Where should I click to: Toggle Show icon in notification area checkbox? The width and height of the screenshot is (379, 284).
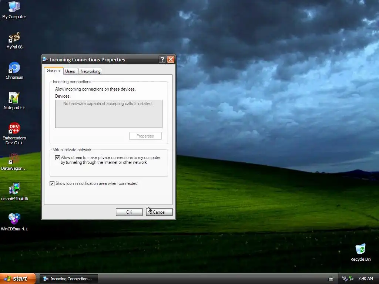click(52, 183)
